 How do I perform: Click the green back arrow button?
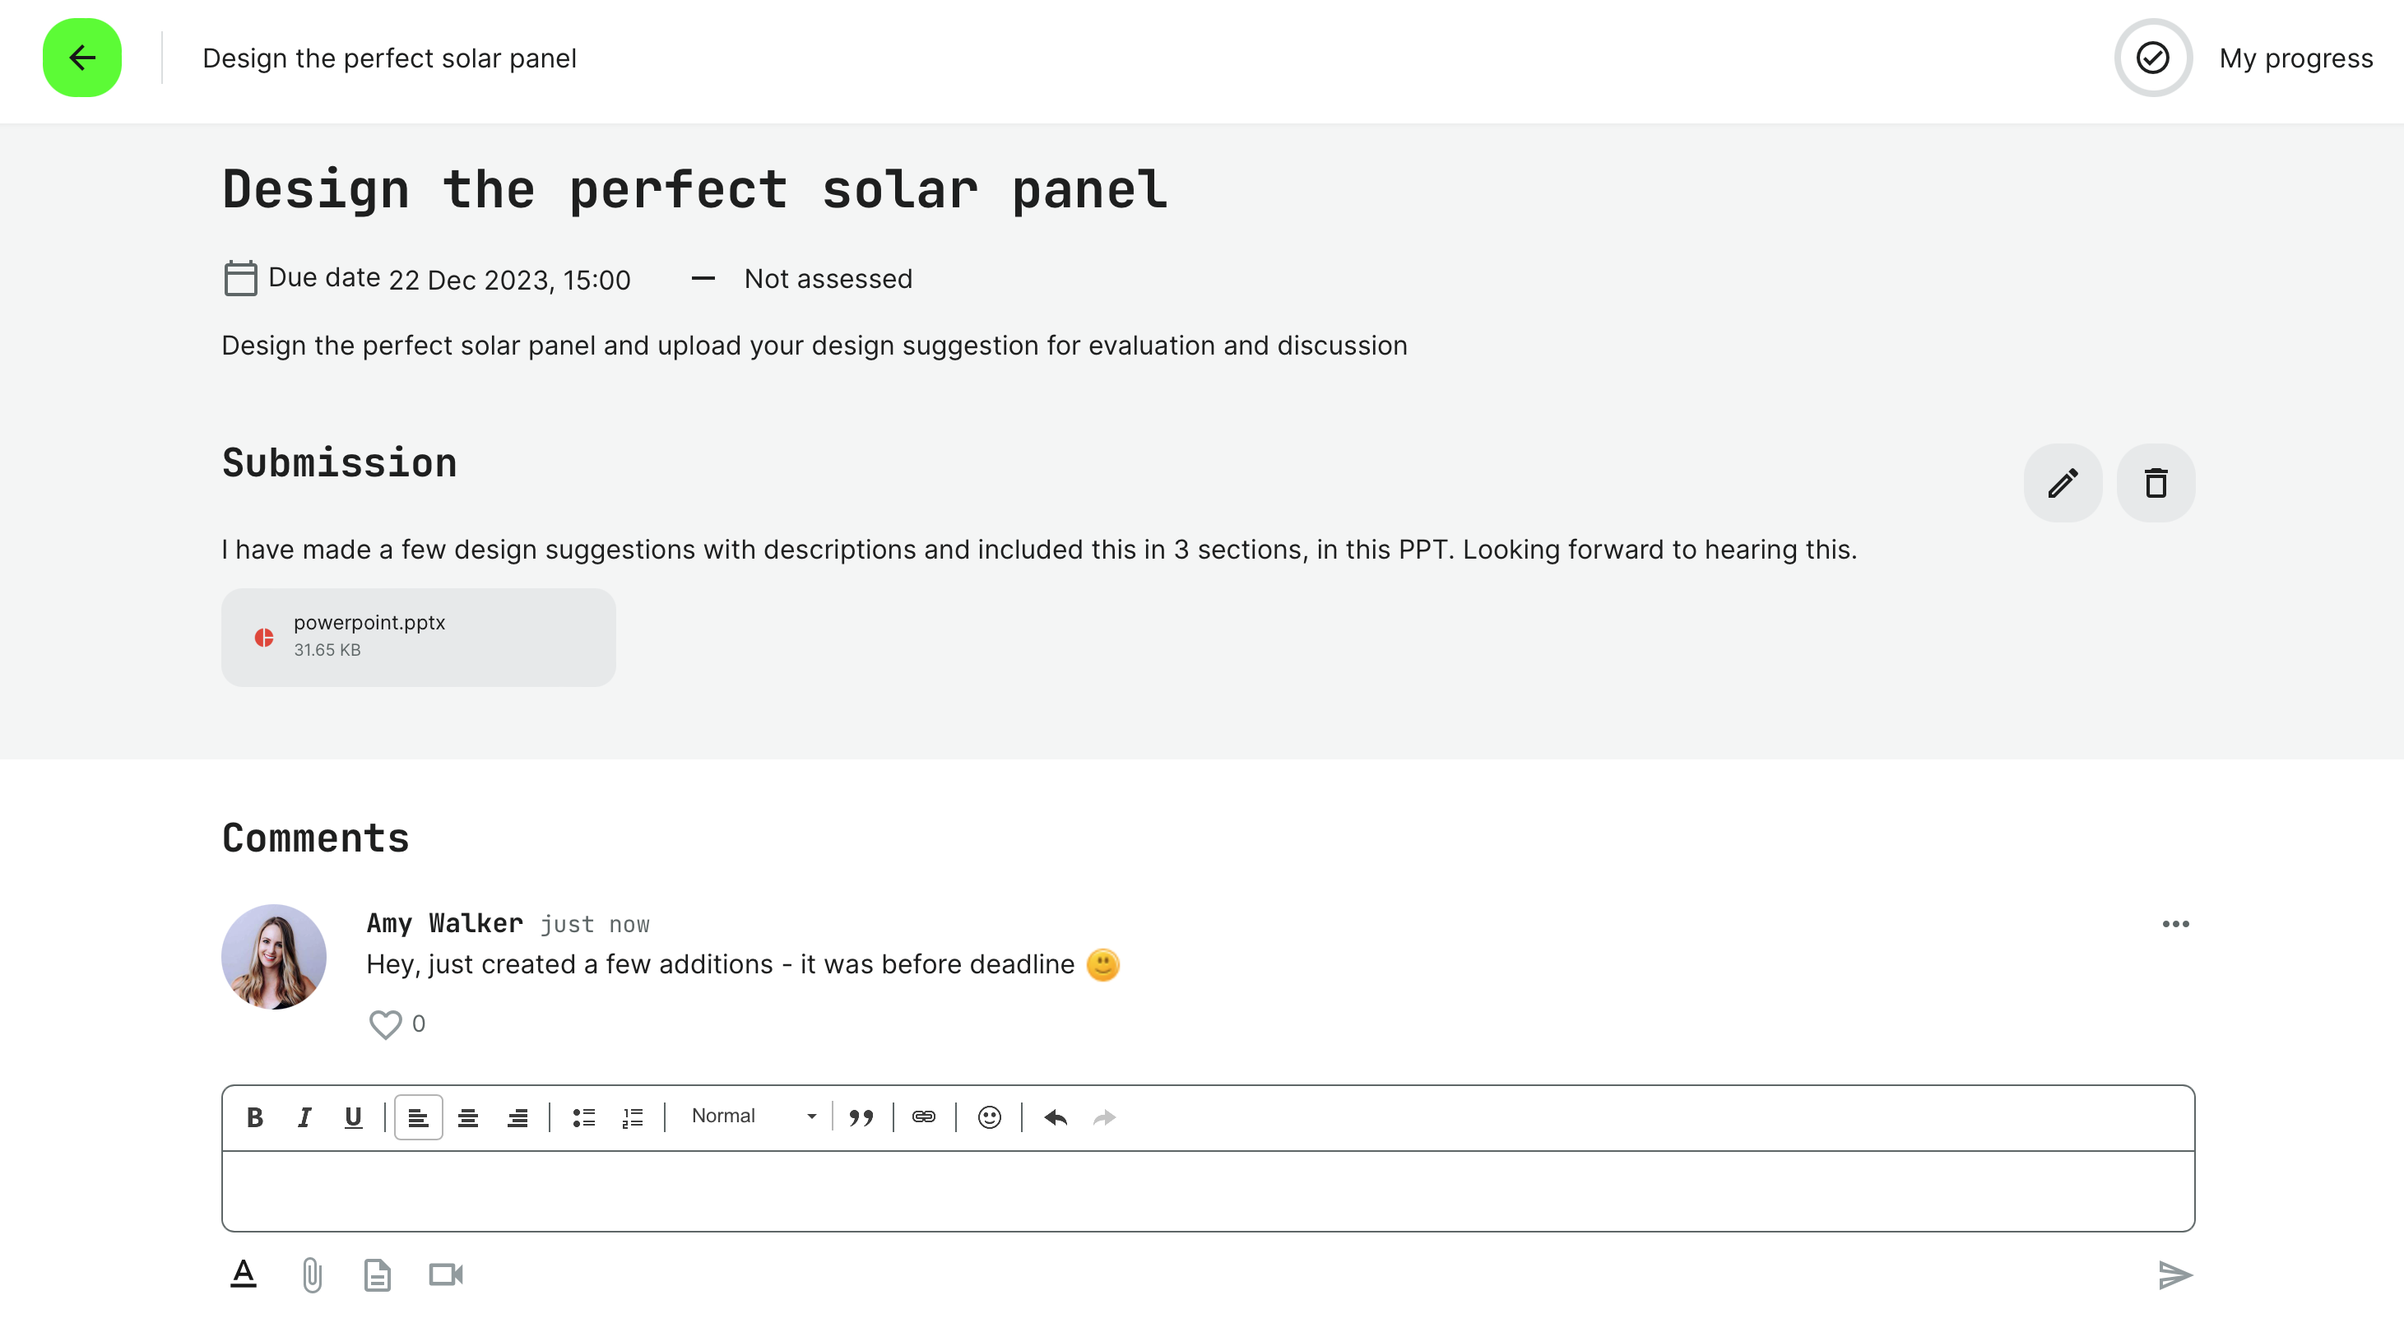tap(82, 58)
